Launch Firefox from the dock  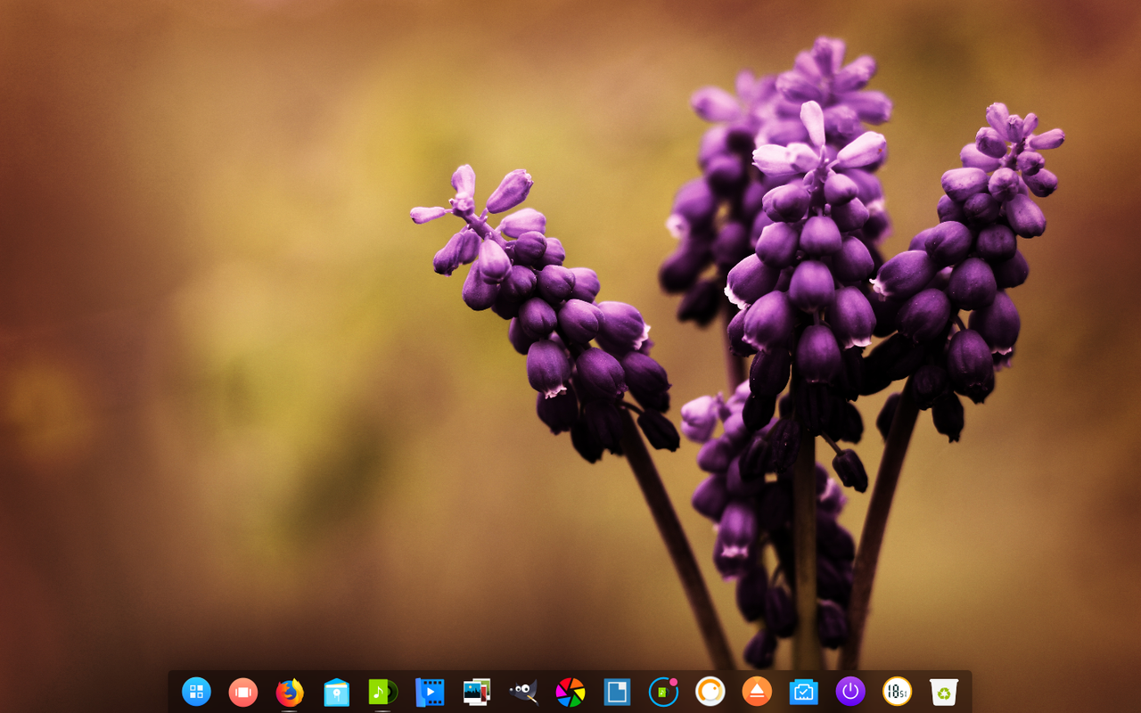click(290, 692)
